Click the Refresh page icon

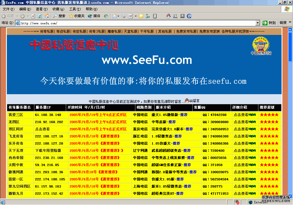click(40, 16)
